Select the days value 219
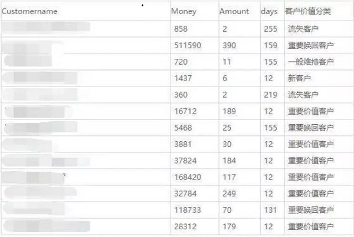 click(x=269, y=95)
